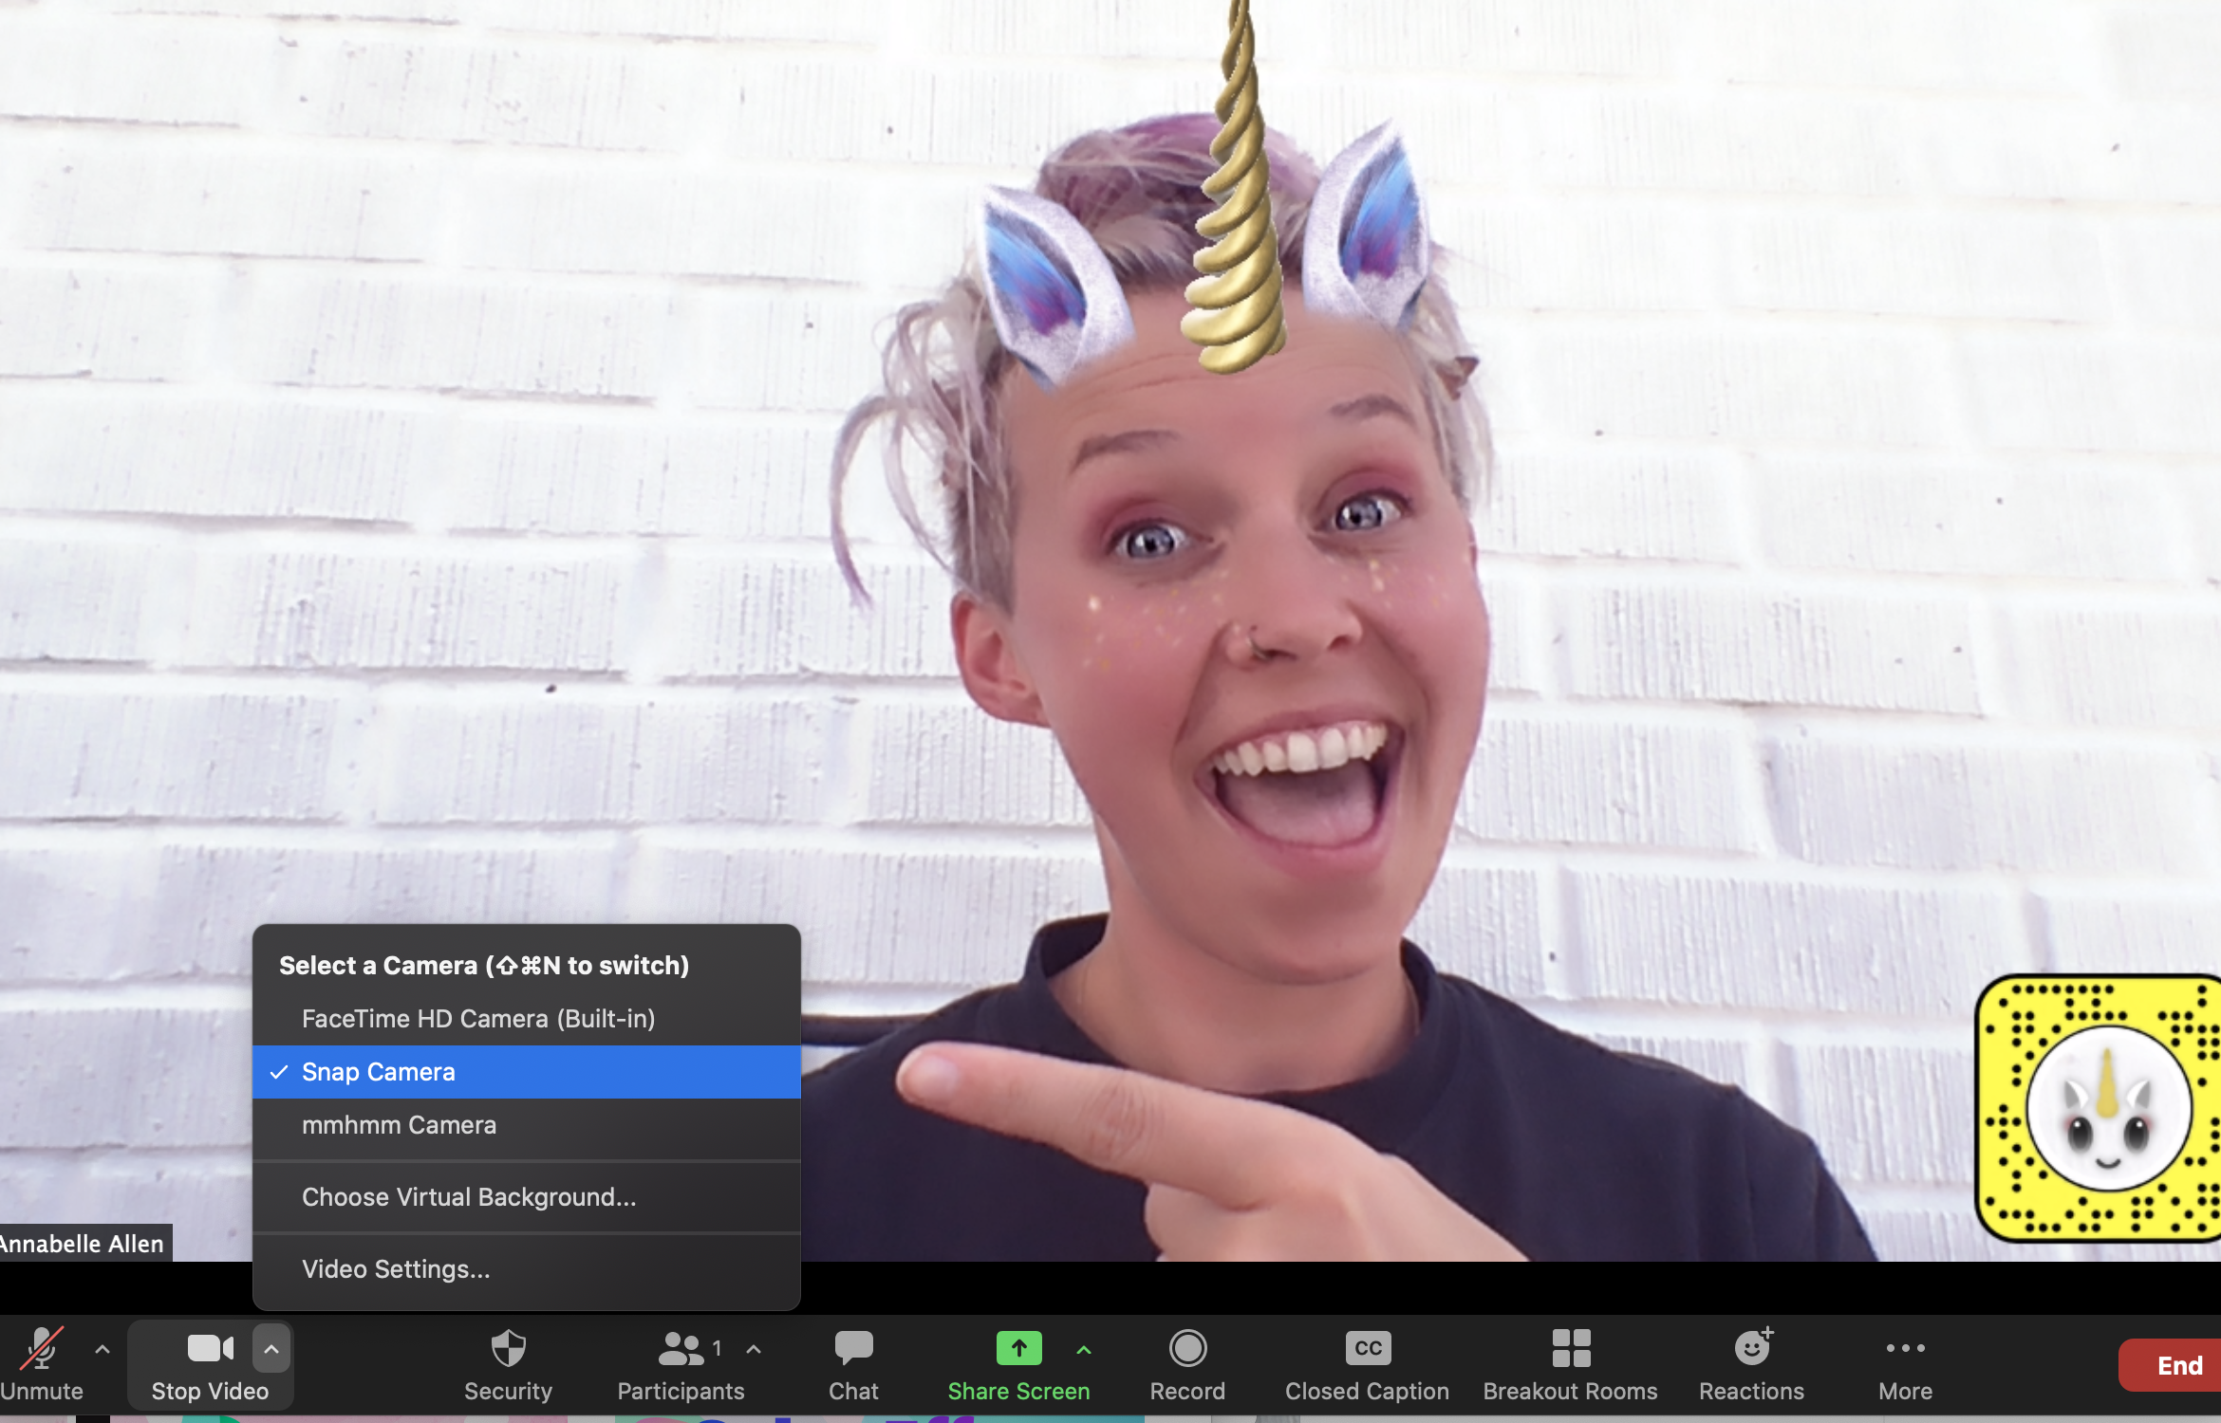Open the Security shield options

coord(508,1363)
